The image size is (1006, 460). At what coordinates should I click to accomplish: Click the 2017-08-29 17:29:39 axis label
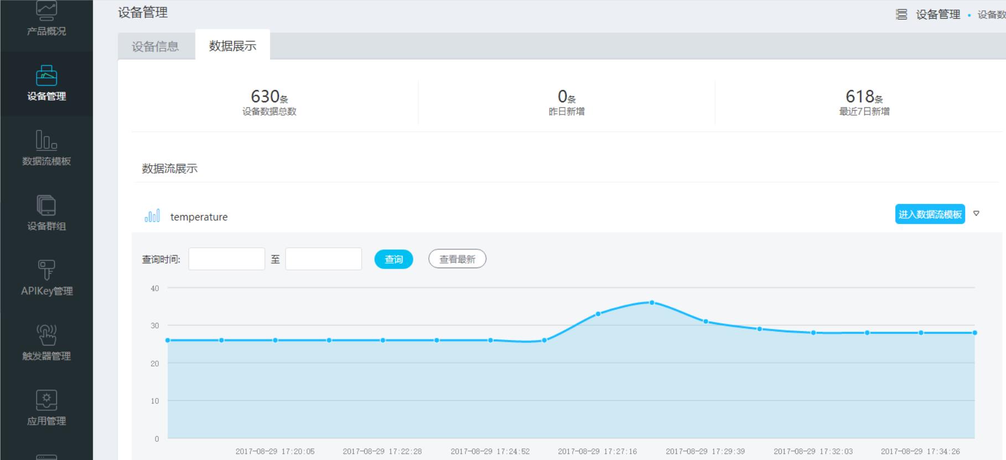click(705, 451)
